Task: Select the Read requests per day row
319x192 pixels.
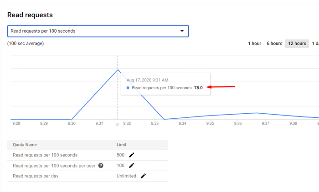Action: (x=36, y=176)
